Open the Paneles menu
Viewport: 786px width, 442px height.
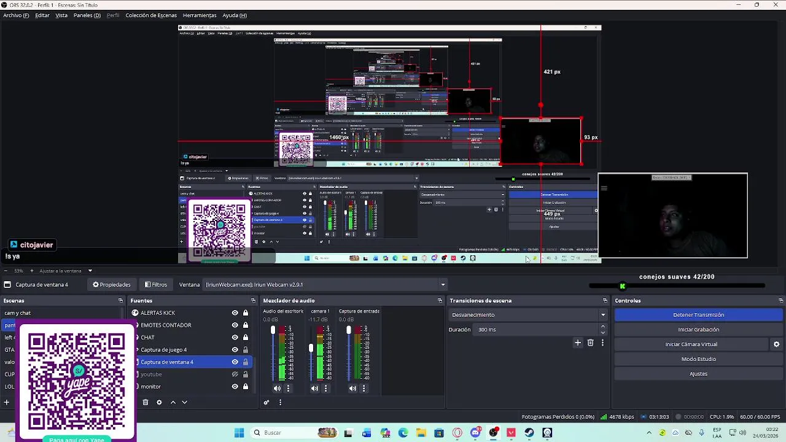tap(87, 15)
